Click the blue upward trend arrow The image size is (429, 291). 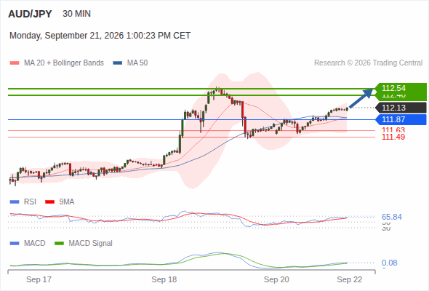[361, 98]
